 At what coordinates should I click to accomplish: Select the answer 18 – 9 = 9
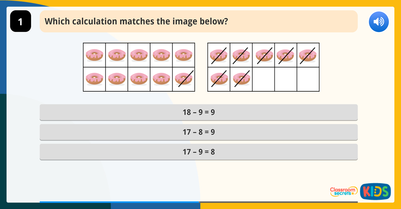pyautogui.click(x=198, y=112)
